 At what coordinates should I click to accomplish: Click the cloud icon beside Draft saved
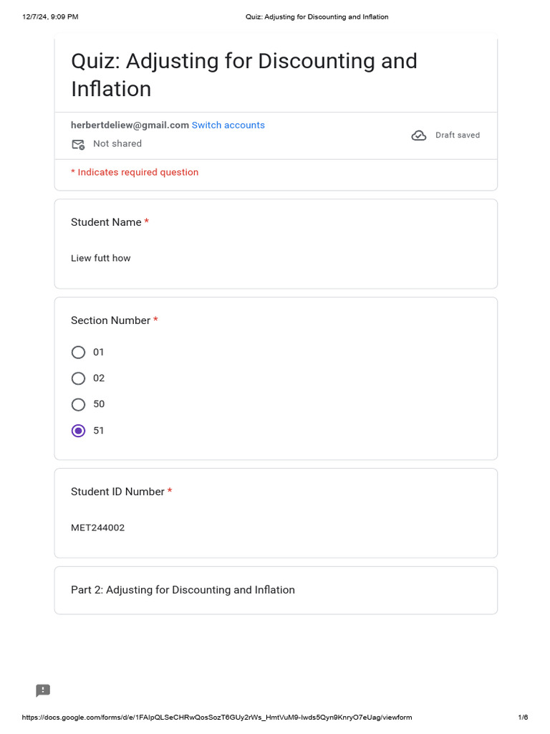pos(419,135)
